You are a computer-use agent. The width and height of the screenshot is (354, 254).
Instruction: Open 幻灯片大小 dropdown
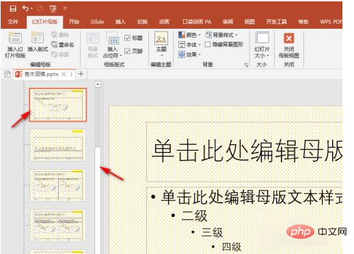[262, 45]
